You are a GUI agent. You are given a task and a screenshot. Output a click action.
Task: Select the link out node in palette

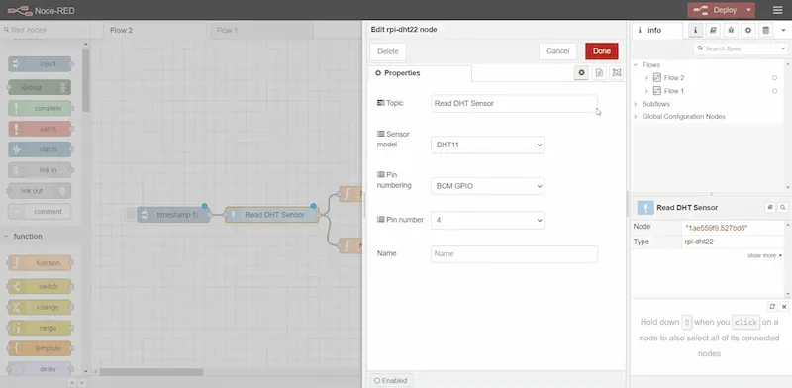coord(40,191)
